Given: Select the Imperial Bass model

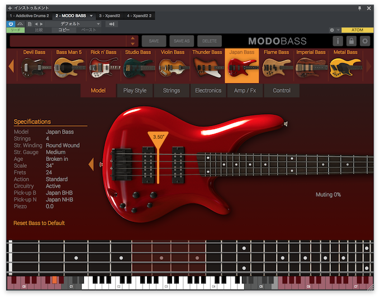Looking at the screenshot, I should 311,65.
